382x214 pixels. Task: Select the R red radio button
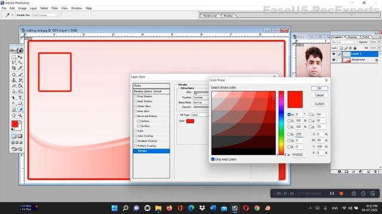pos(289,134)
